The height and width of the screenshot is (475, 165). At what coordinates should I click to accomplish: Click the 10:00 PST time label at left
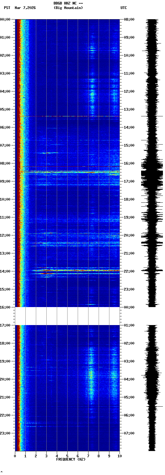(x=5, y=199)
